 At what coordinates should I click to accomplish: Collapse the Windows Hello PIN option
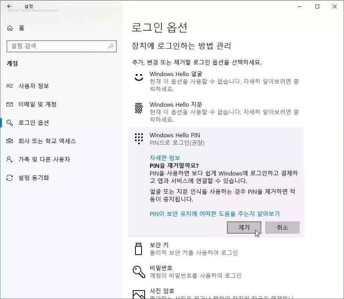point(216,139)
